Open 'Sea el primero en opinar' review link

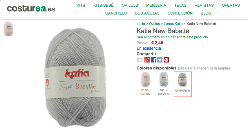(x=172, y=37)
